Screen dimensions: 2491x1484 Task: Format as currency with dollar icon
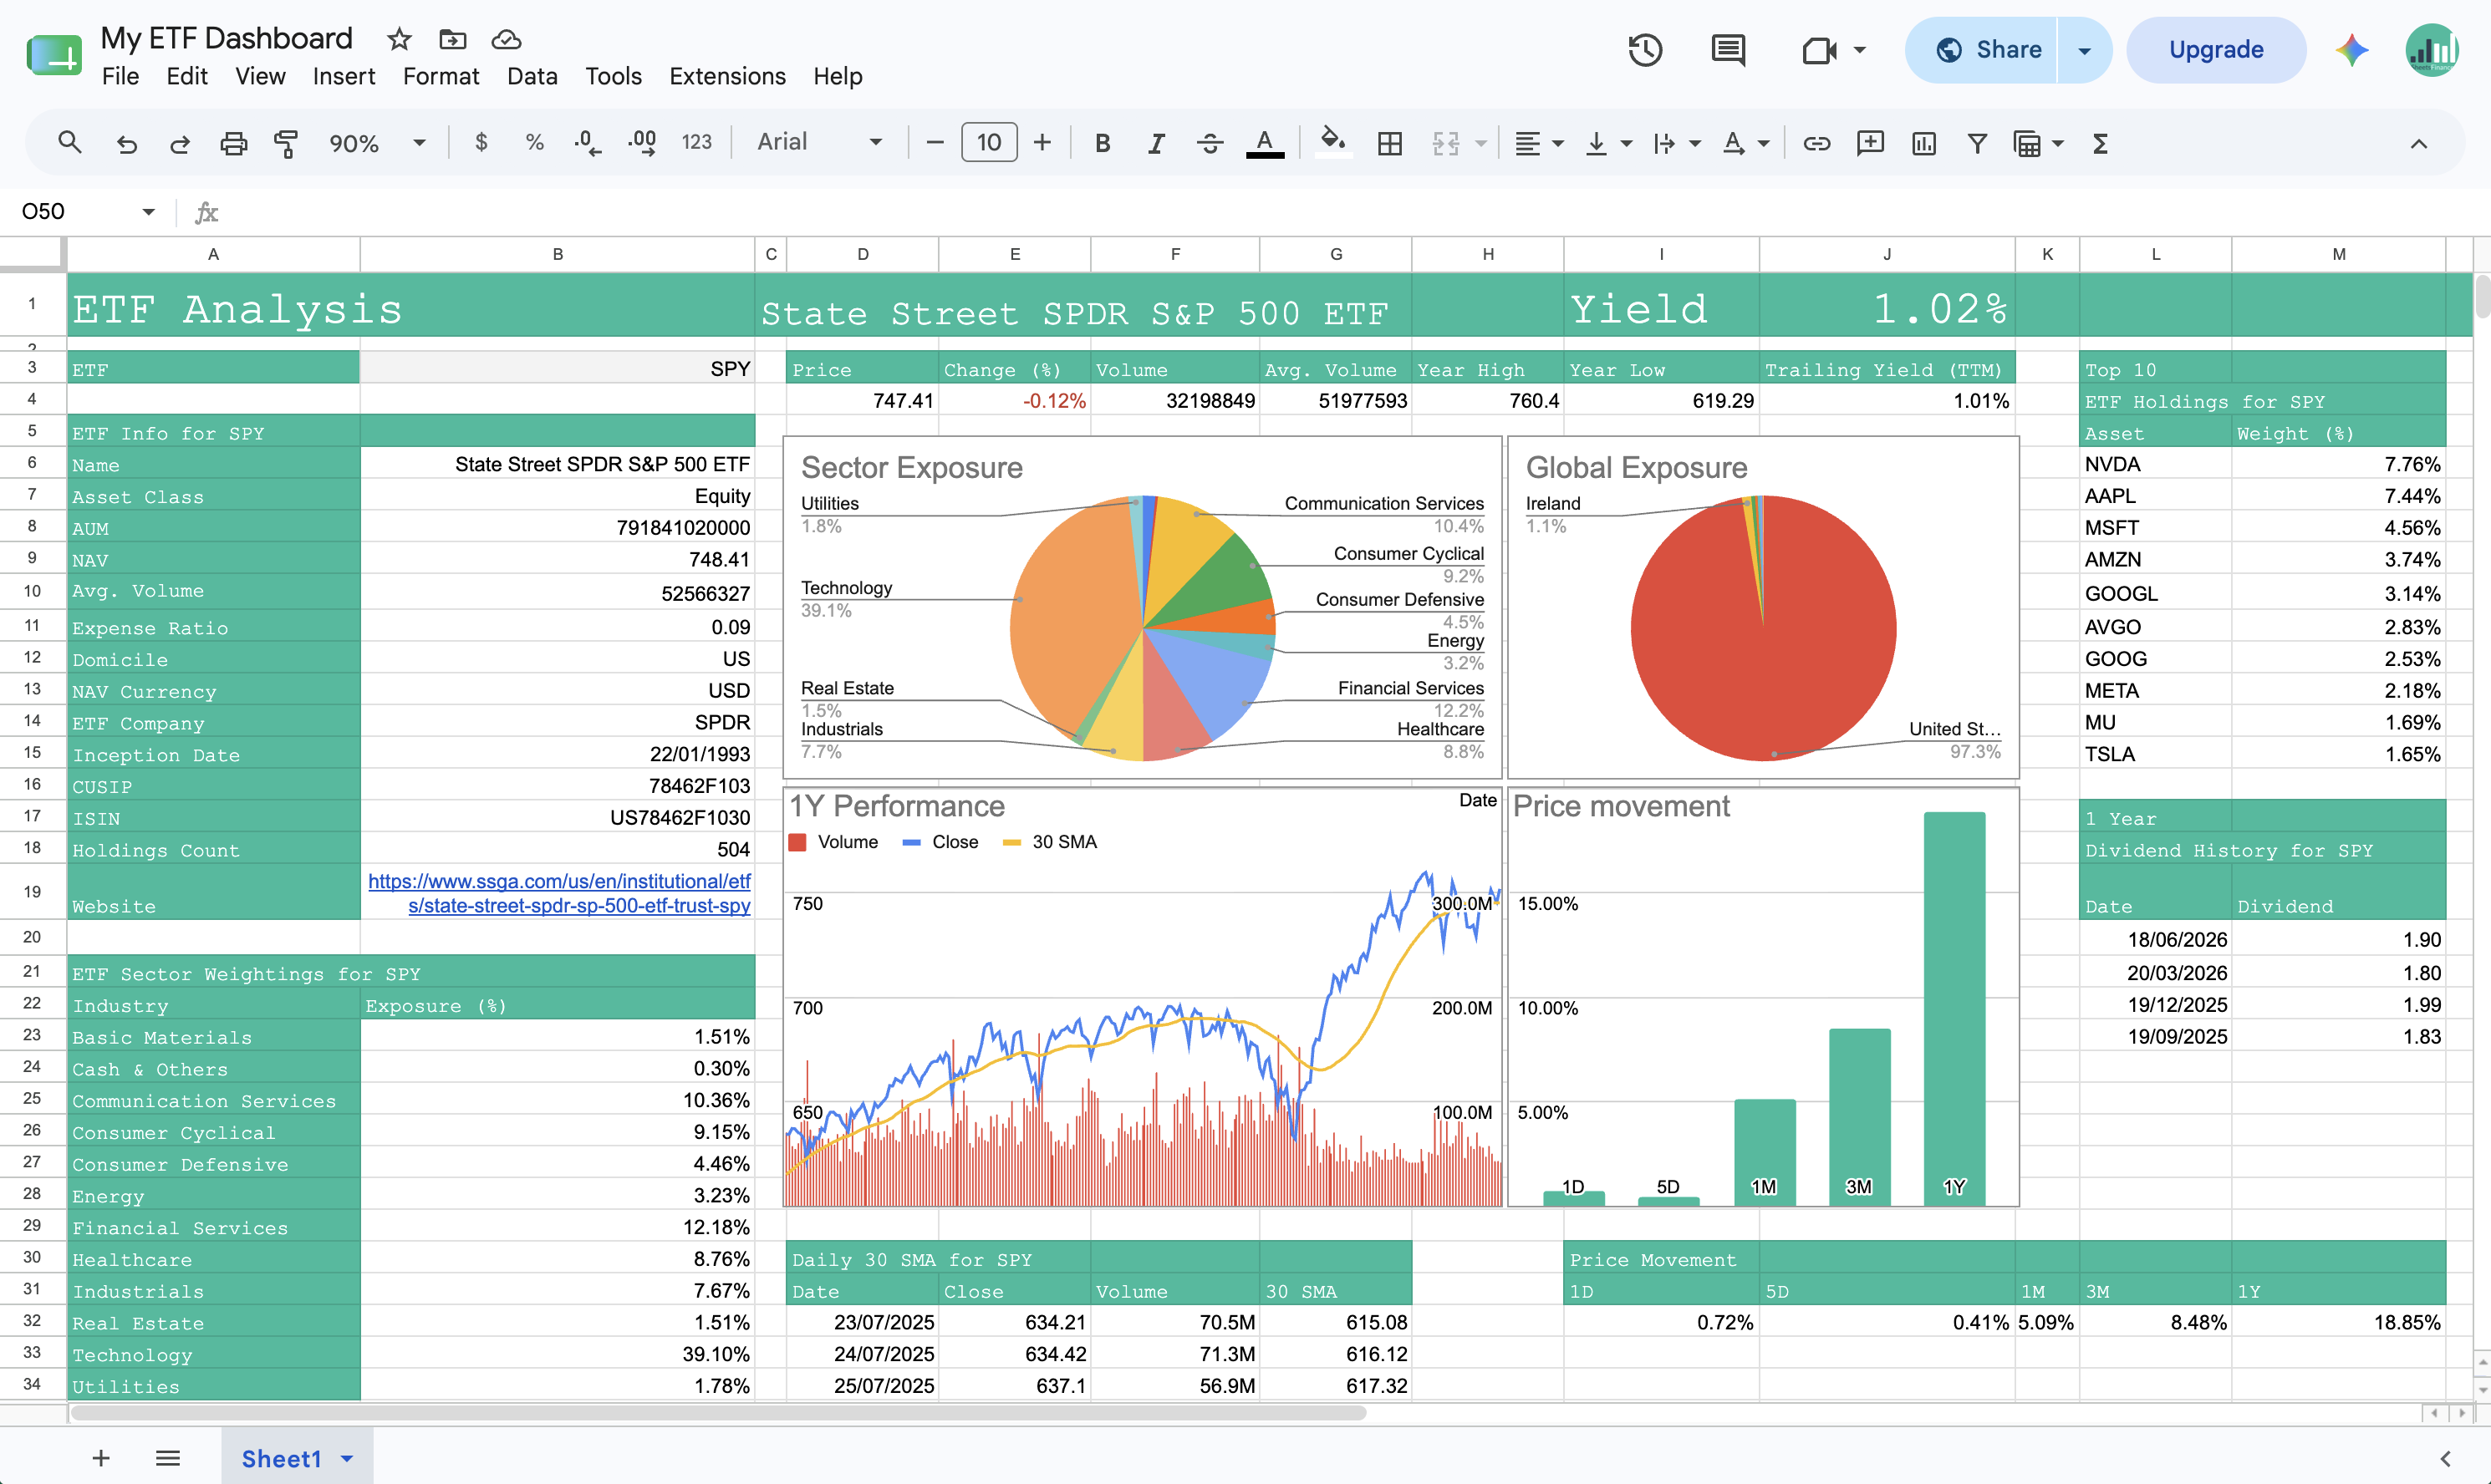[481, 143]
